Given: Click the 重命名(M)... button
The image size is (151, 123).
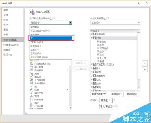Looking at the screenshot, I should 133,94.
